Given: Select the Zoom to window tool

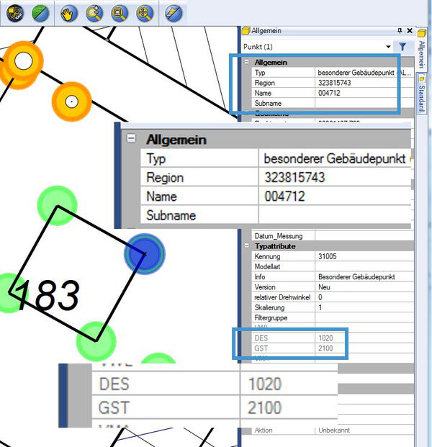Looking at the screenshot, I should point(119,13).
